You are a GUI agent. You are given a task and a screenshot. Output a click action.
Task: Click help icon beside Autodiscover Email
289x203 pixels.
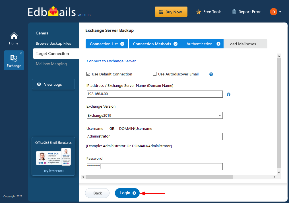[211, 74]
